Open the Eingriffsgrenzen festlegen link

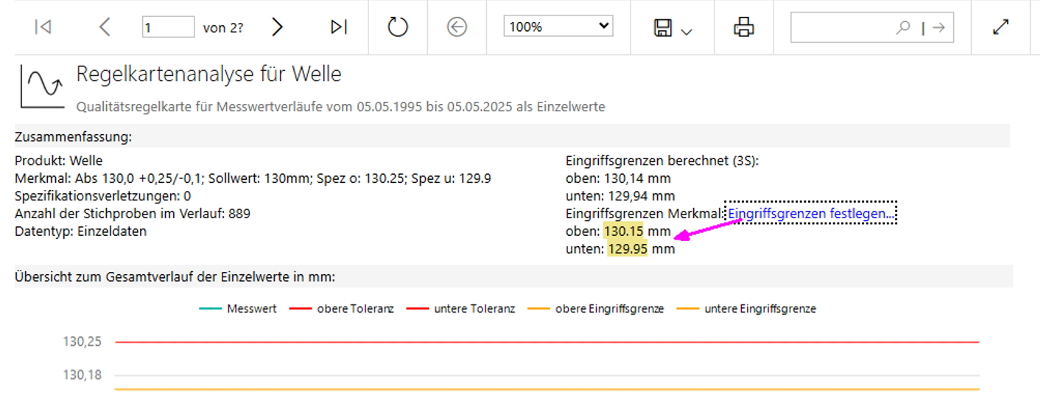click(x=810, y=214)
